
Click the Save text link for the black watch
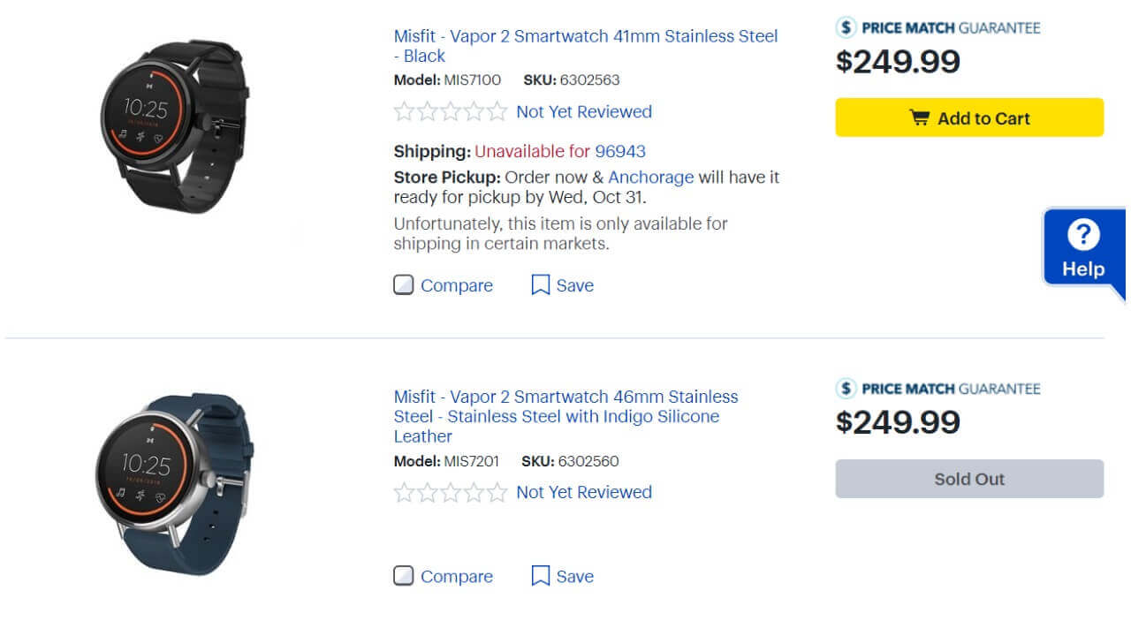coord(575,285)
